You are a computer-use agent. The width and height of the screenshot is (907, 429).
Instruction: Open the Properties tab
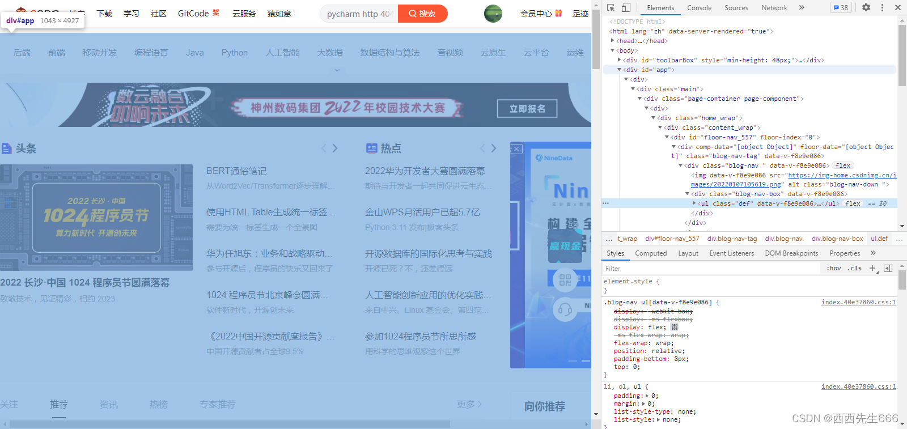[845, 253]
